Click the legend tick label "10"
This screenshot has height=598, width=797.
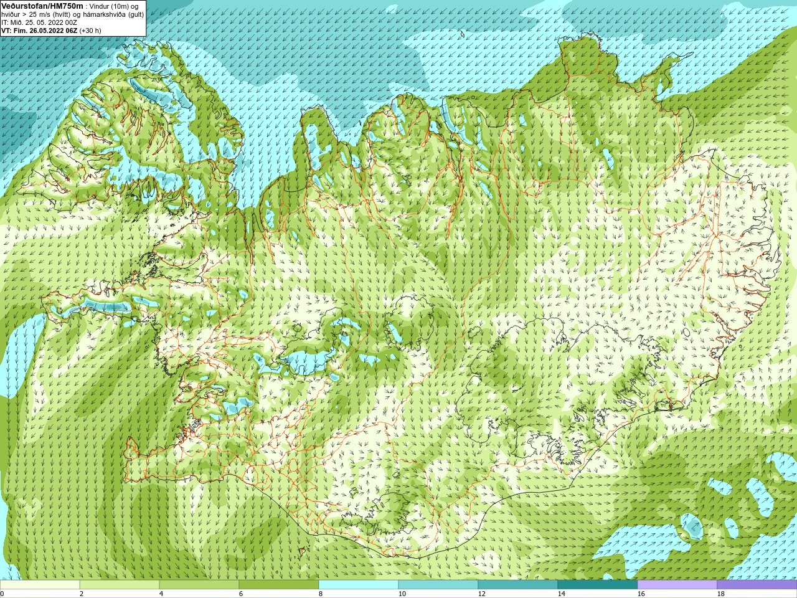[402, 594]
